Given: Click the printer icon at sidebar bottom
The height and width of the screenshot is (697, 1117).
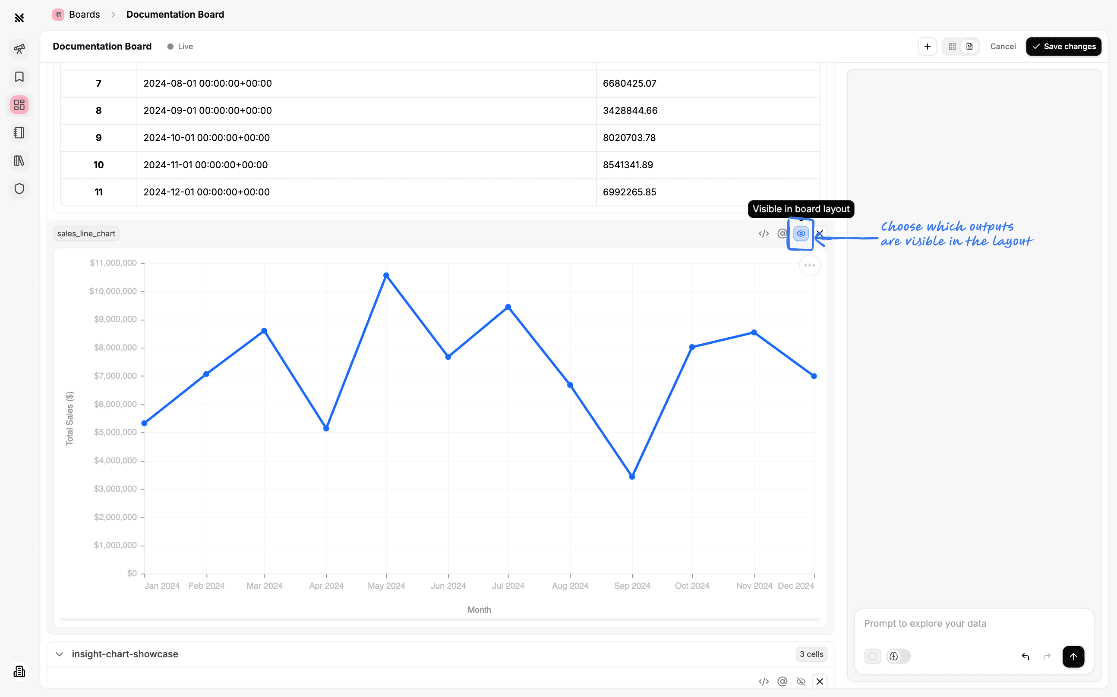Looking at the screenshot, I should 19,672.
